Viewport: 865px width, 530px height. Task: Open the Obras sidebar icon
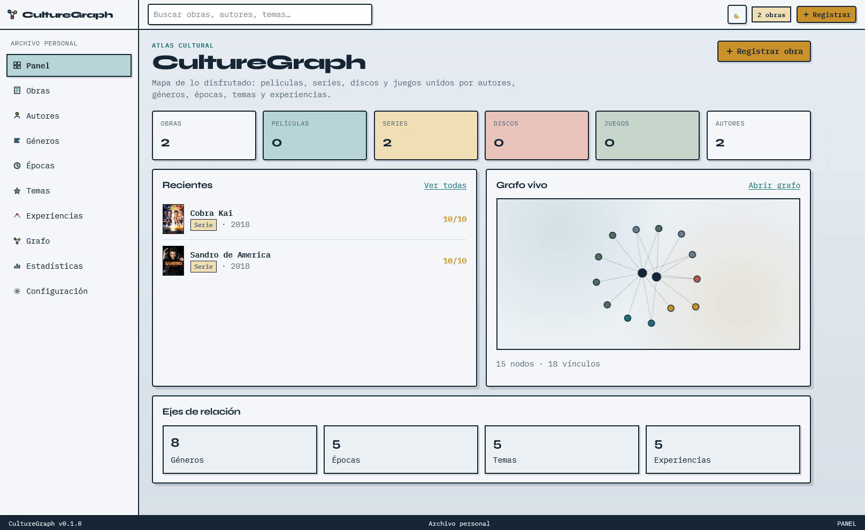pos(17,91)
